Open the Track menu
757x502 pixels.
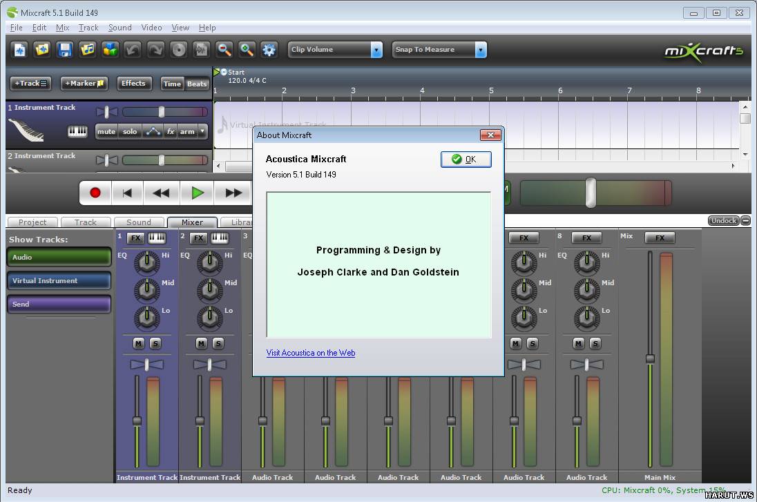[x=88, y=28]
